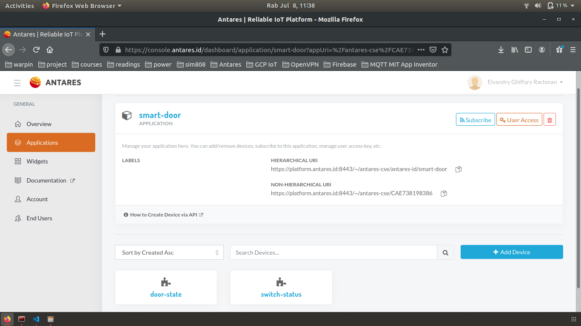Click the switch-status puzzle icon
Image resolution: width=581 pixels, height=326 pixels.
[281, 282]
